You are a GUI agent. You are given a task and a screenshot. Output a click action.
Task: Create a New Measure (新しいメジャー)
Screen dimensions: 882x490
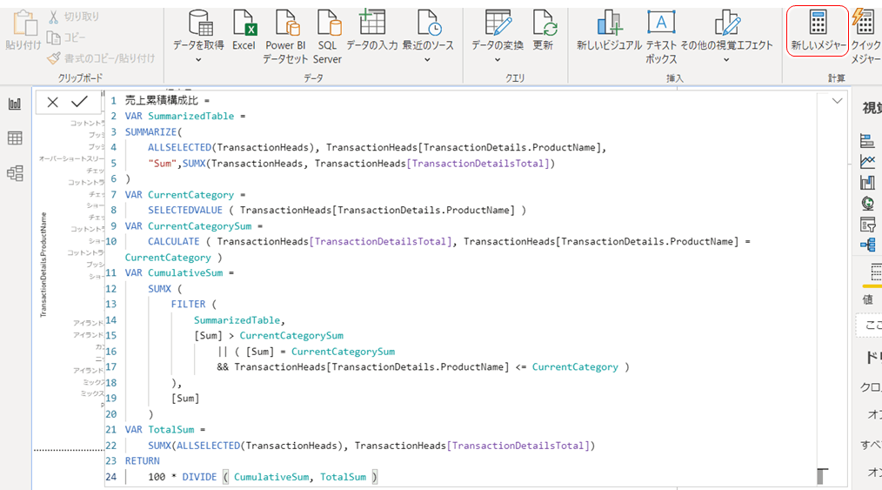coord(818,30)
